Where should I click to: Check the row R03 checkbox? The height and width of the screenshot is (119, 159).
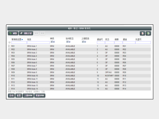coord(9,52)
